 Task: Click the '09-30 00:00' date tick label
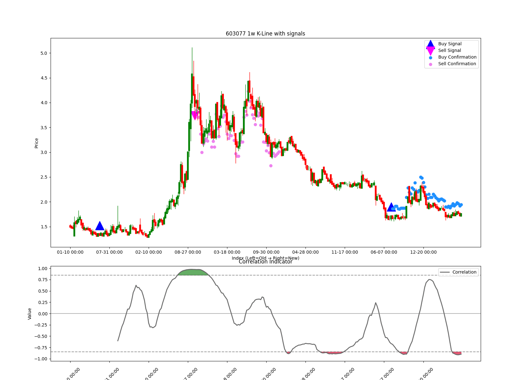click(x=266, y=252)
